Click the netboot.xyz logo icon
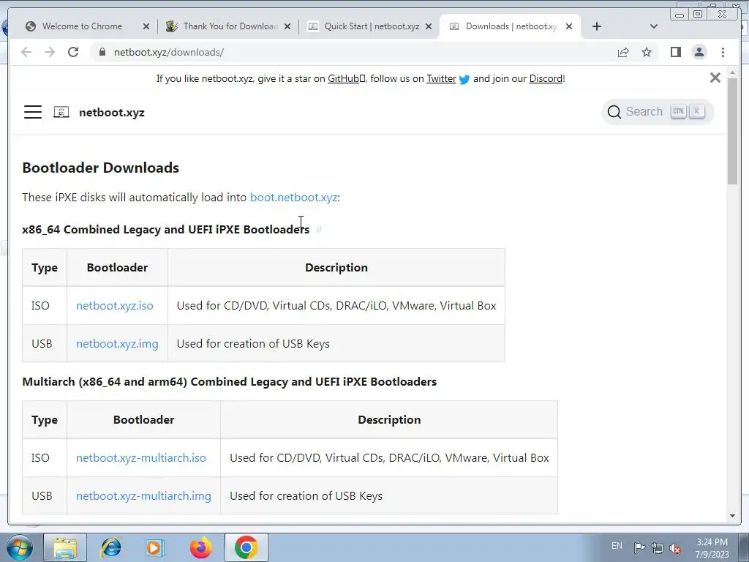Viewport: 749px width, 562px height. (x=61, y=112)
